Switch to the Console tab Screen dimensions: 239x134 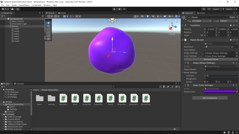[19, 84]
